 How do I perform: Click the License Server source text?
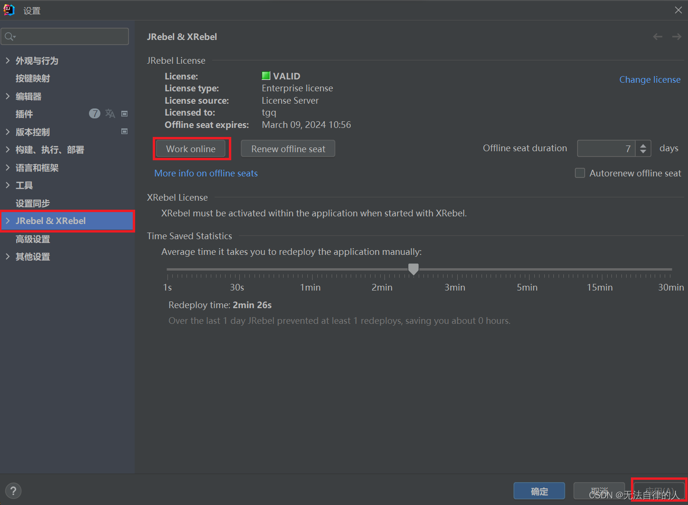(290, 100)
